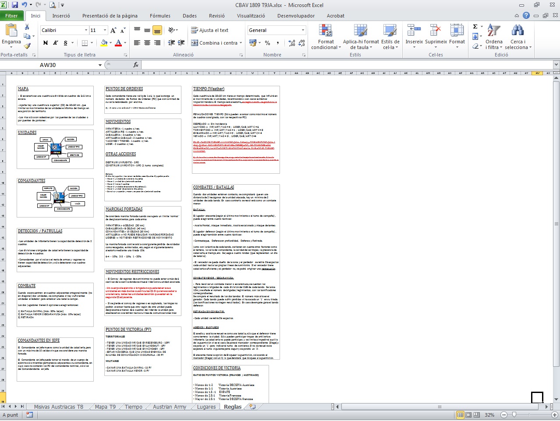Viewport: 560px width, 421px height.
Task: Click the font color red A swatch
Action: 117,43
